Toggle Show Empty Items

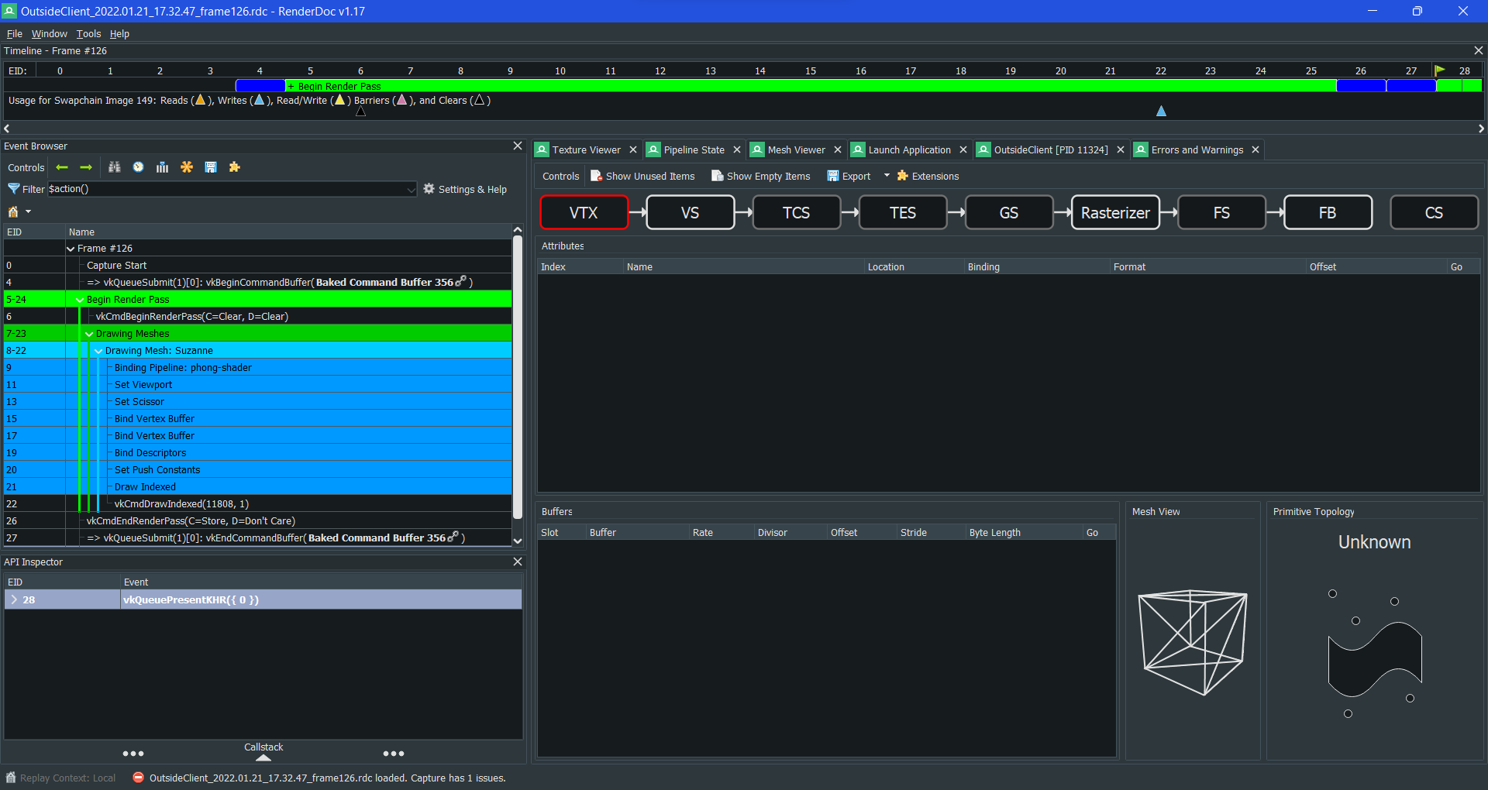click(760, 176)
